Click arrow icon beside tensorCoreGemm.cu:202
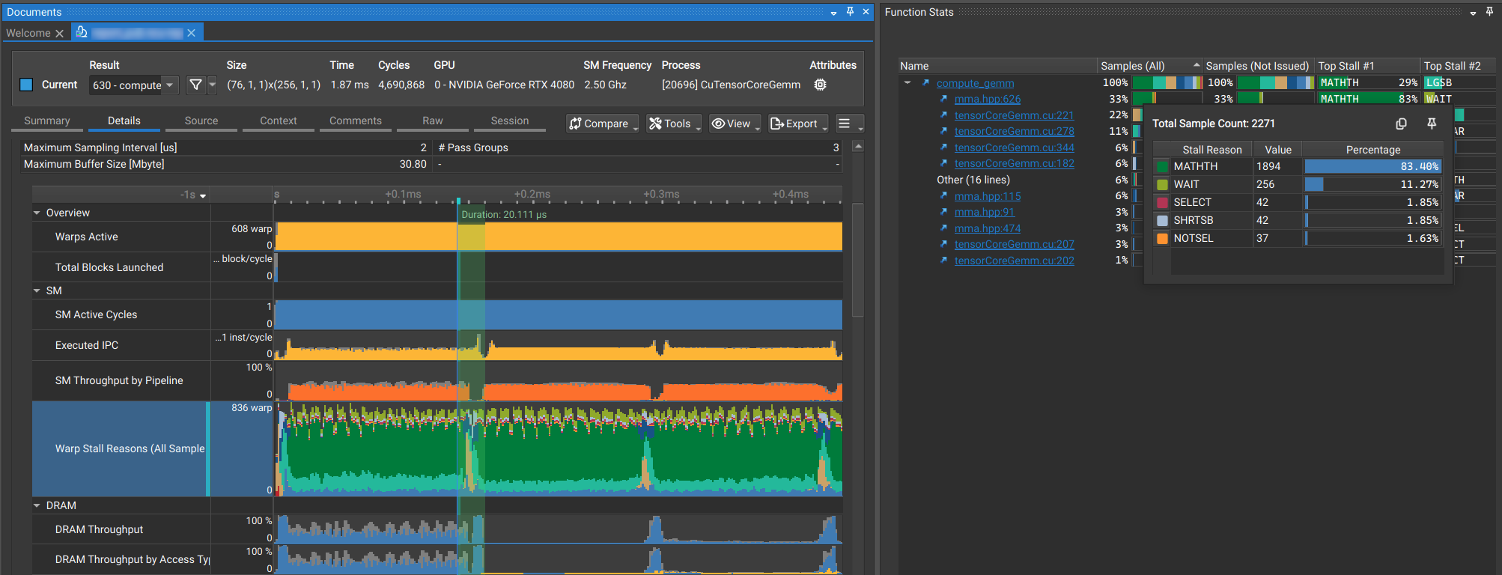The width and height of the screenshot is (1502, 575). [x=943, y=261]
